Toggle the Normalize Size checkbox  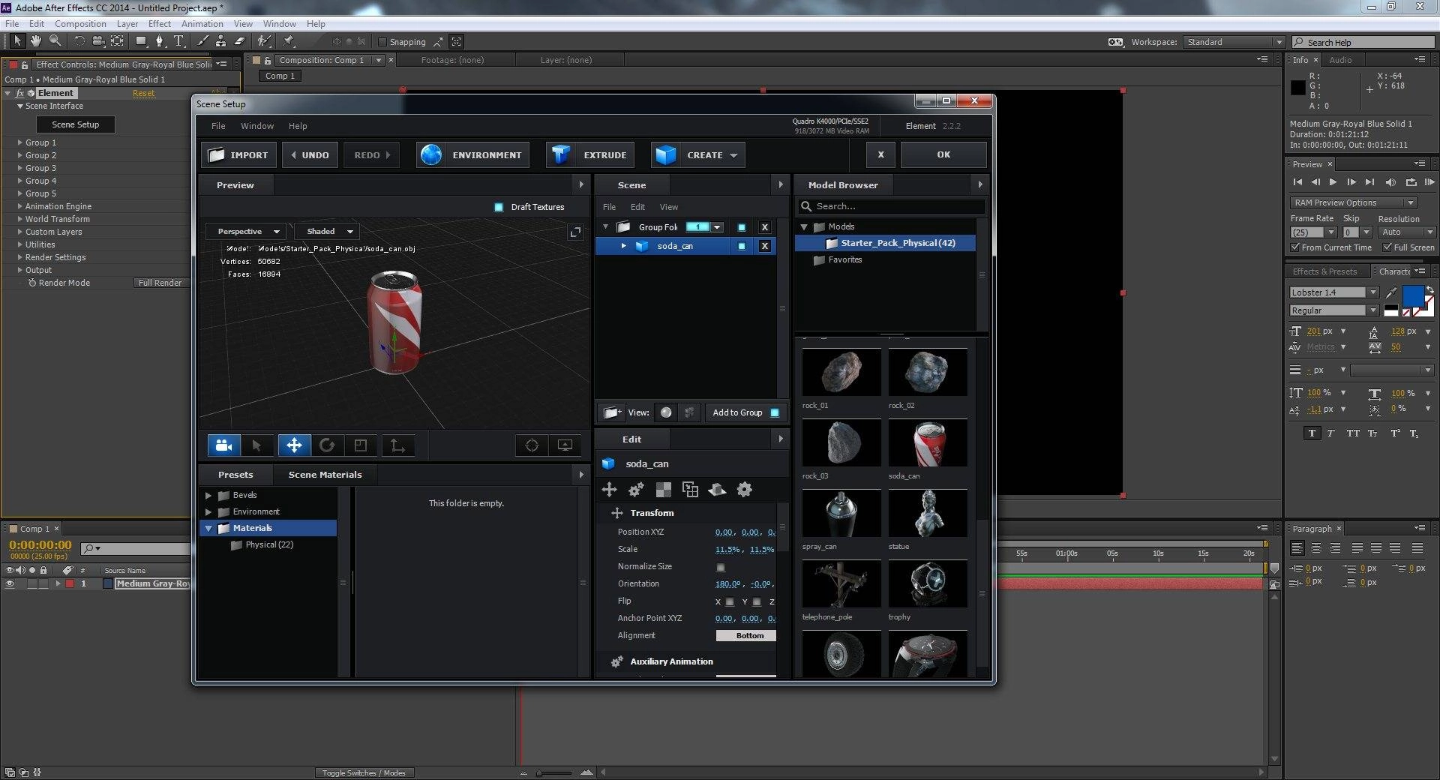(721, 568)
